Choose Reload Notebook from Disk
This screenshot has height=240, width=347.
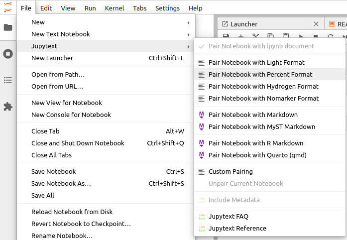click(106, 212)
